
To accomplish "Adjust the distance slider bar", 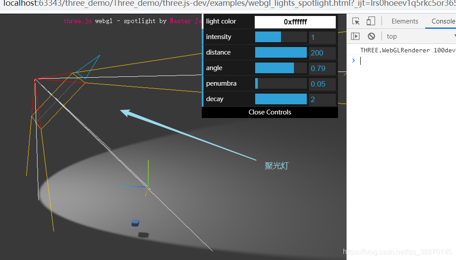I will tap(281, 52).
